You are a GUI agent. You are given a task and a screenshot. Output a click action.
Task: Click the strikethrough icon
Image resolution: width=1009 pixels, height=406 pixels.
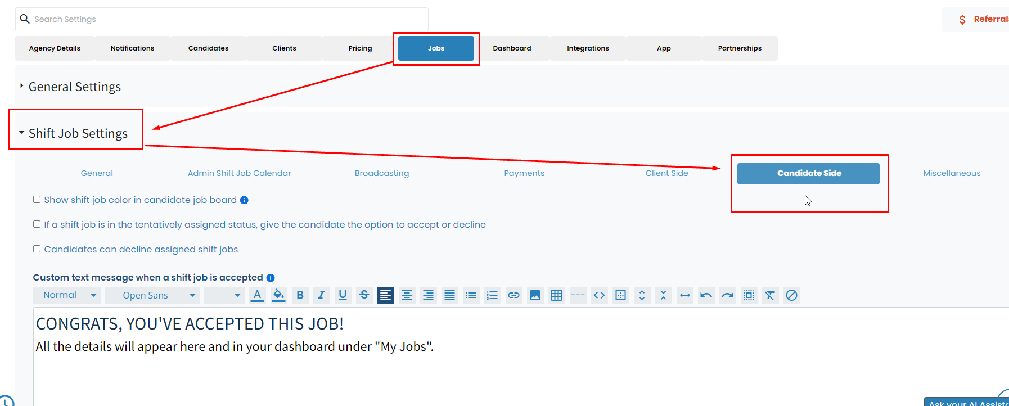click(364, 295)
